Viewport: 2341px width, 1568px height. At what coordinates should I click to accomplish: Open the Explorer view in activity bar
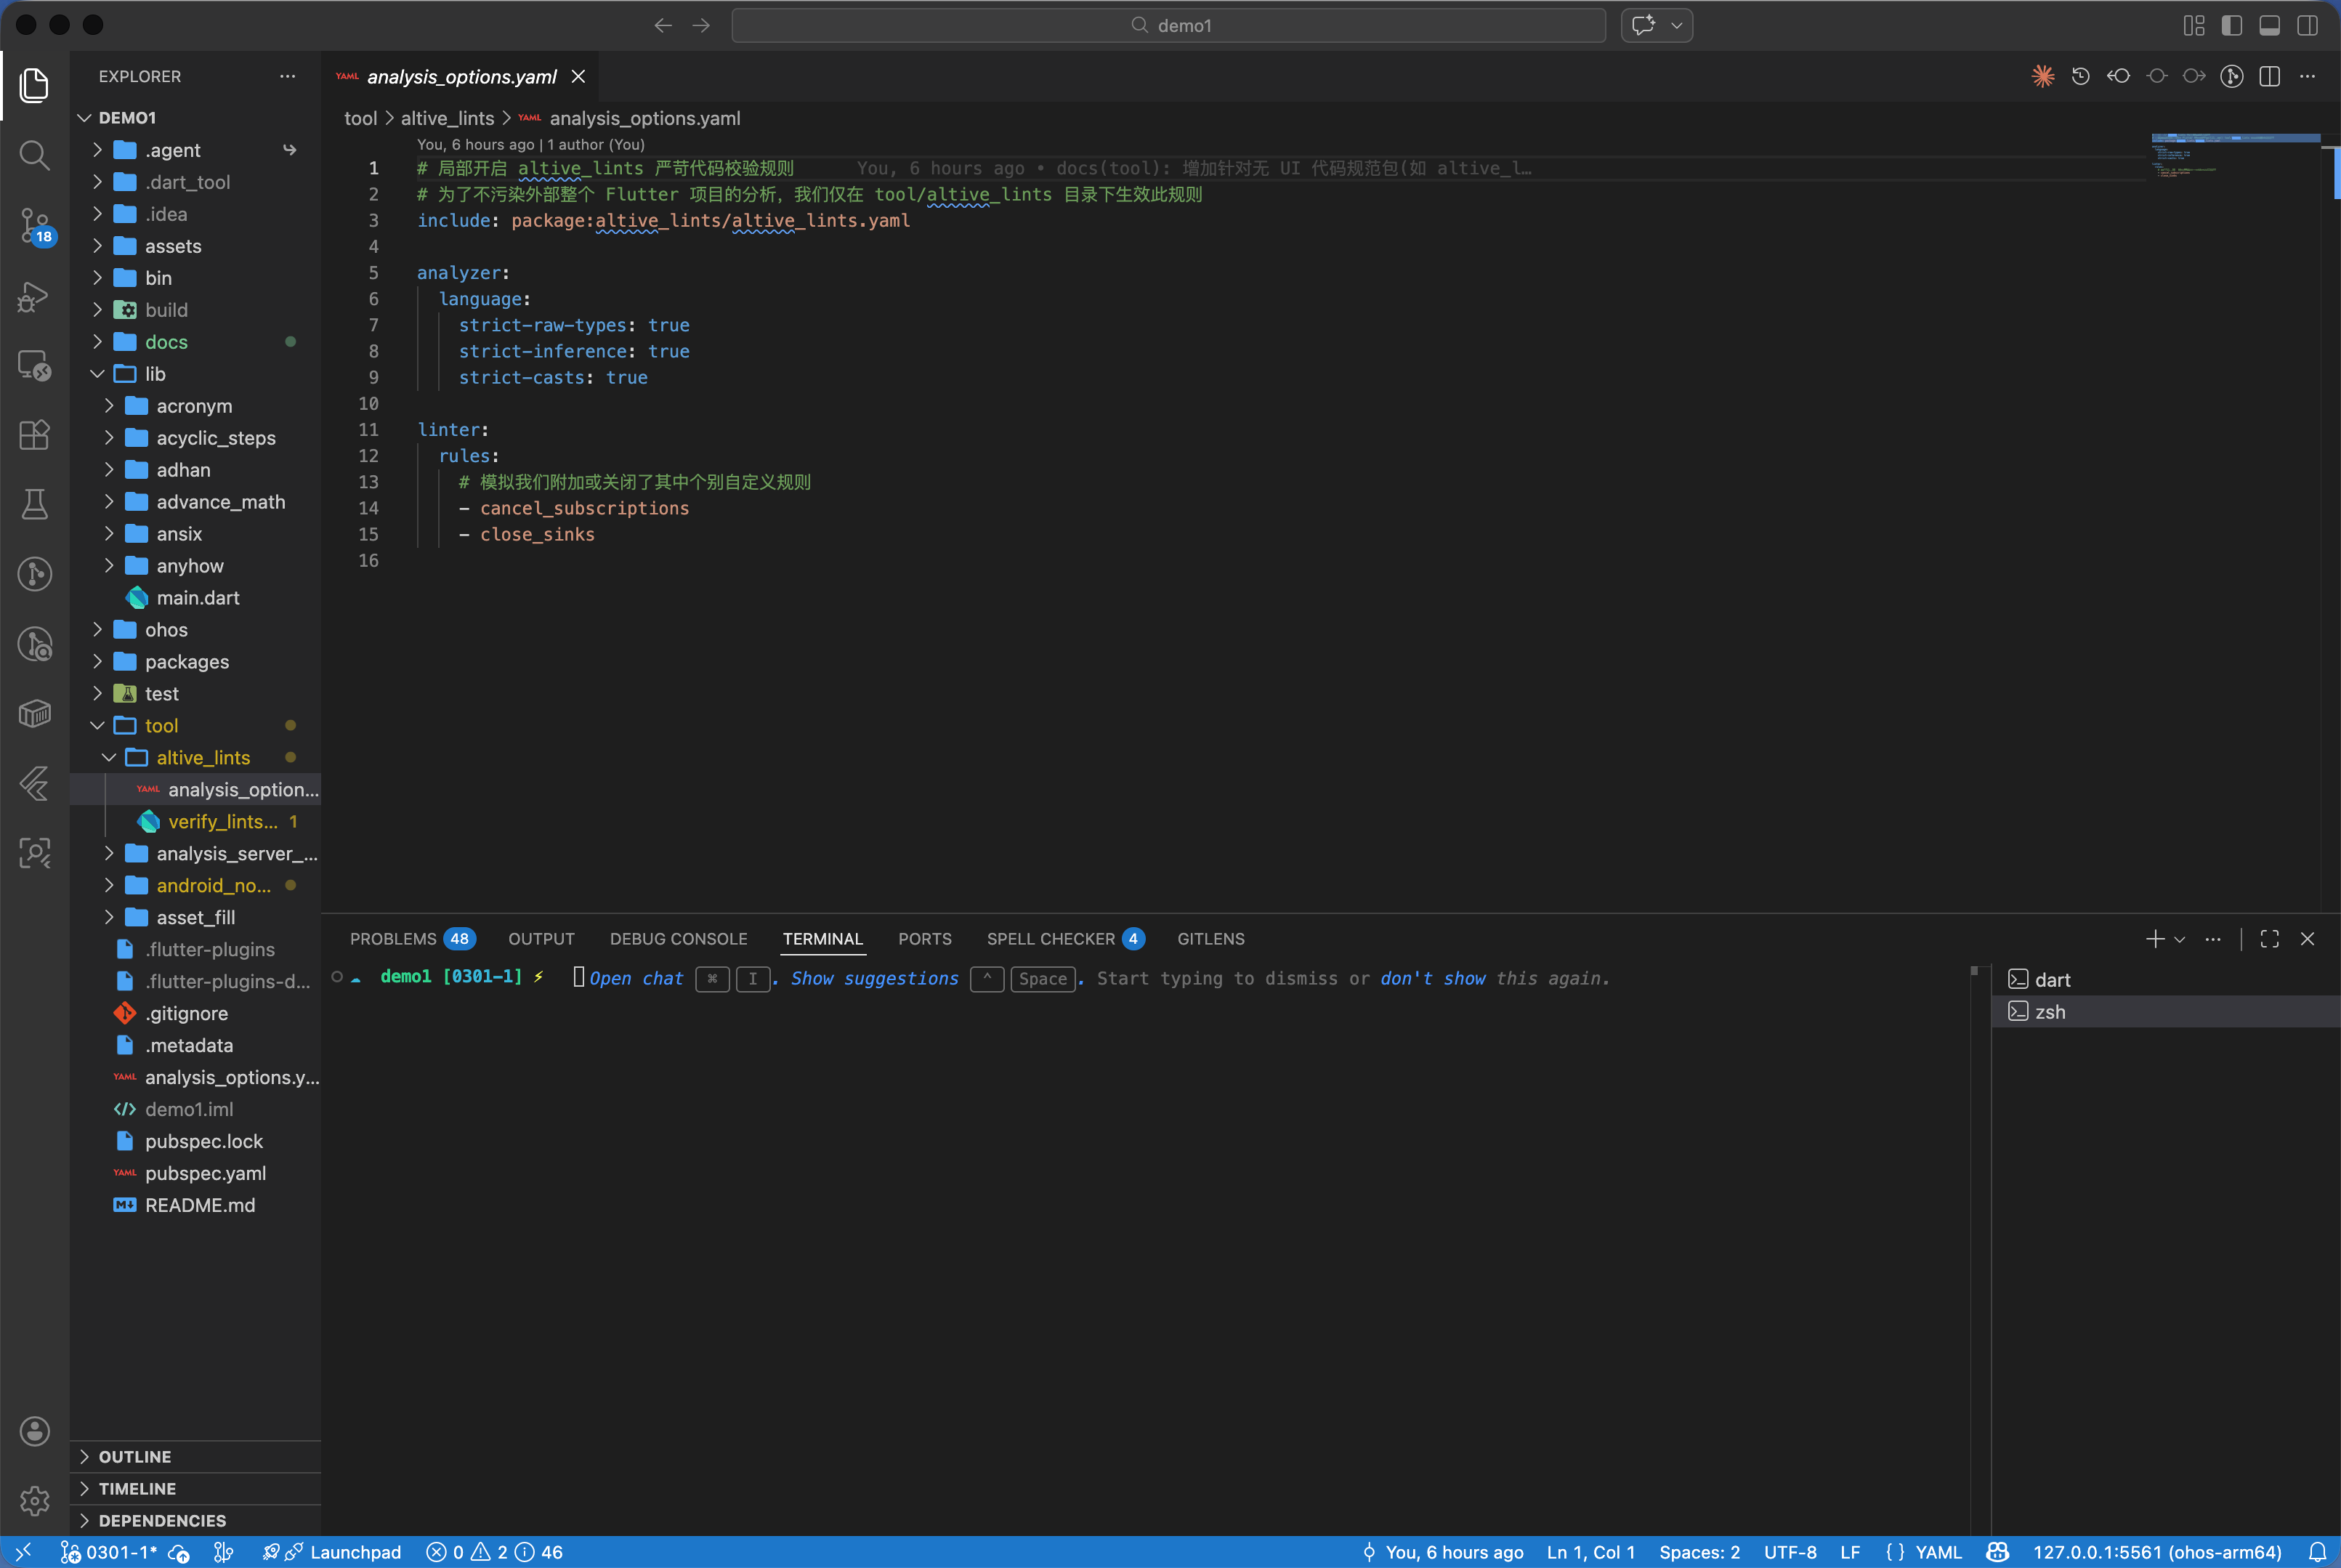pos(34,85)
